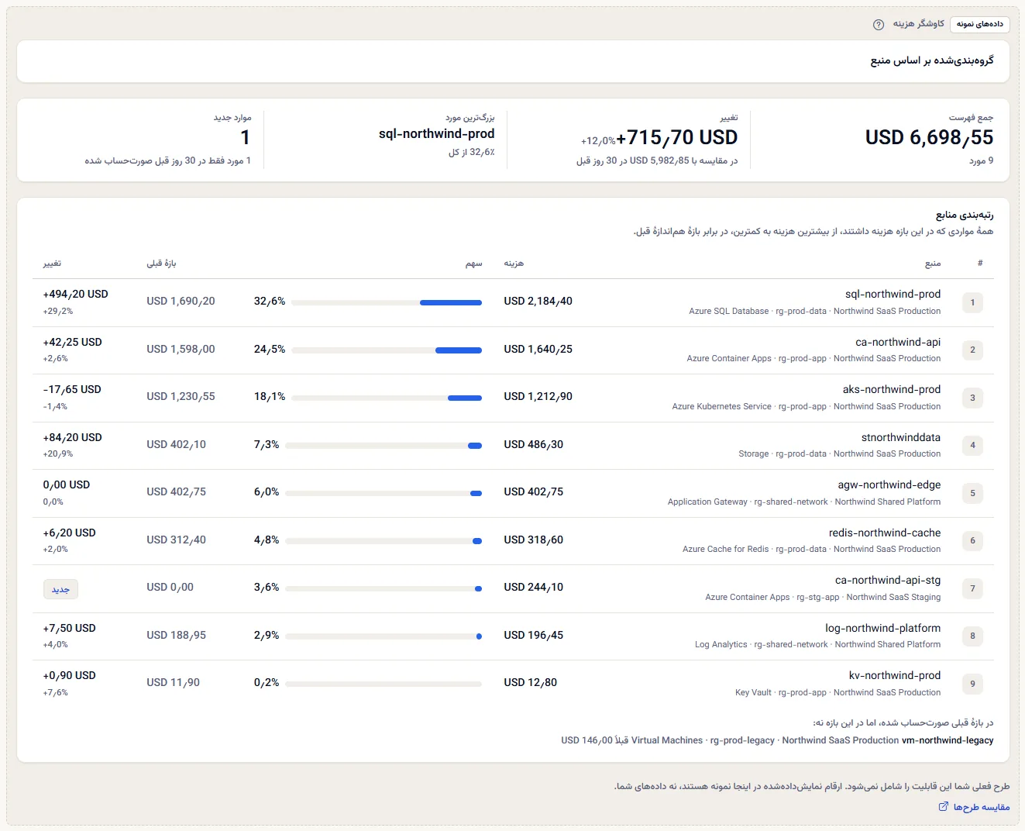Select rank badge 2 for ca-northwind-api
1025x831 pixels.
point(973,350)
